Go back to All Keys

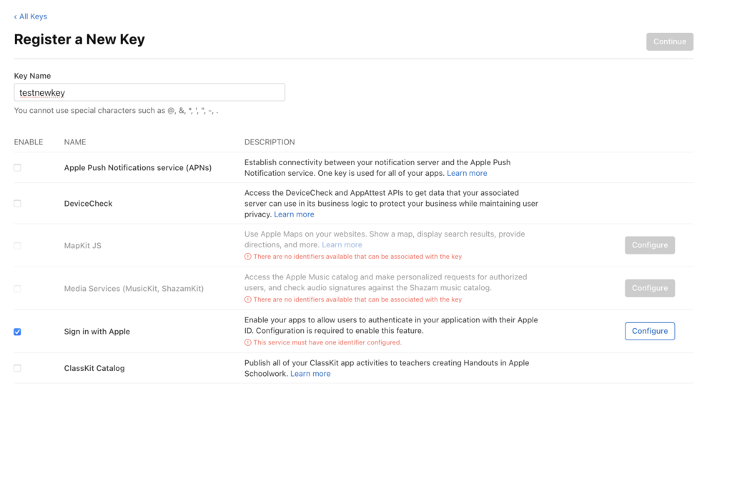[31, 16]
